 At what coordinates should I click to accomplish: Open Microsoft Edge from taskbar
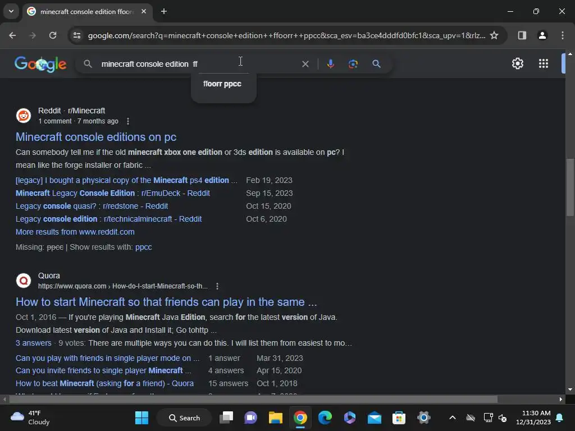point(325,418)
